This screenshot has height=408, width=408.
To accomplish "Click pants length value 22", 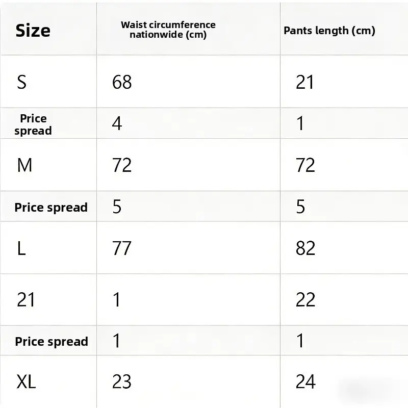I will 305,300.
